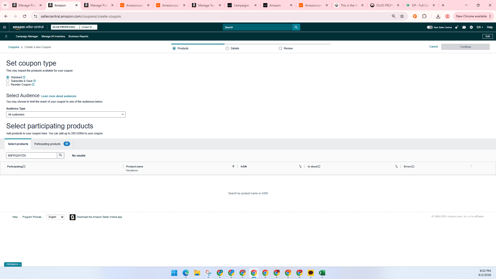Click the Chrome address bar URL
Image resolution: width=496 pixels, height=279 pixels.
click(81, 16)
